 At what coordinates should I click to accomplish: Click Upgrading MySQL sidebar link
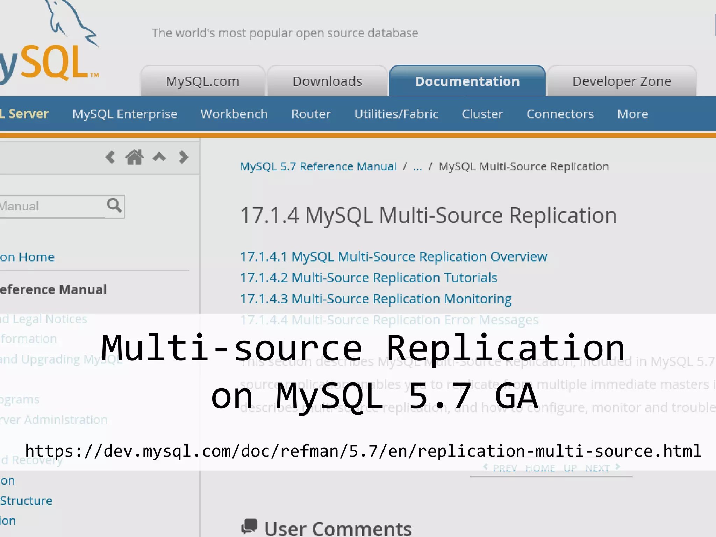point(62,359)
